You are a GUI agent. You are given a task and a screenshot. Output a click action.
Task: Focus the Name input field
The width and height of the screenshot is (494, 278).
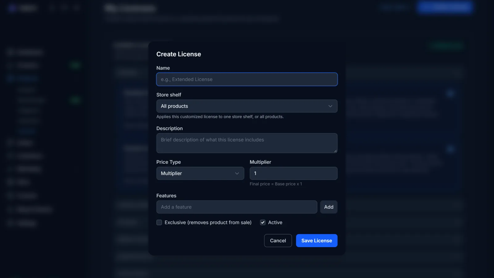click(247, 79)
